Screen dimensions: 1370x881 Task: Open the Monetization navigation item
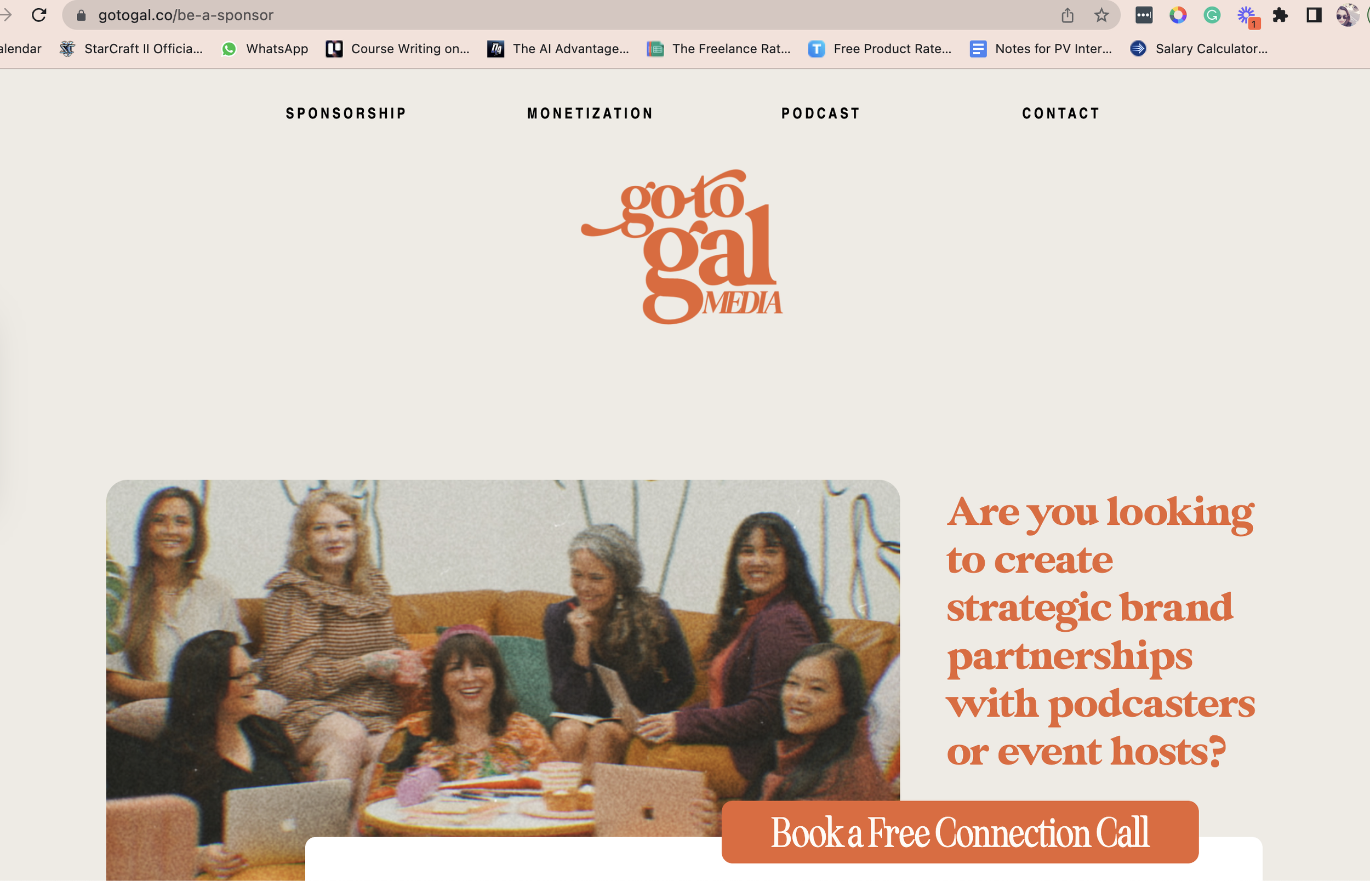590,113
